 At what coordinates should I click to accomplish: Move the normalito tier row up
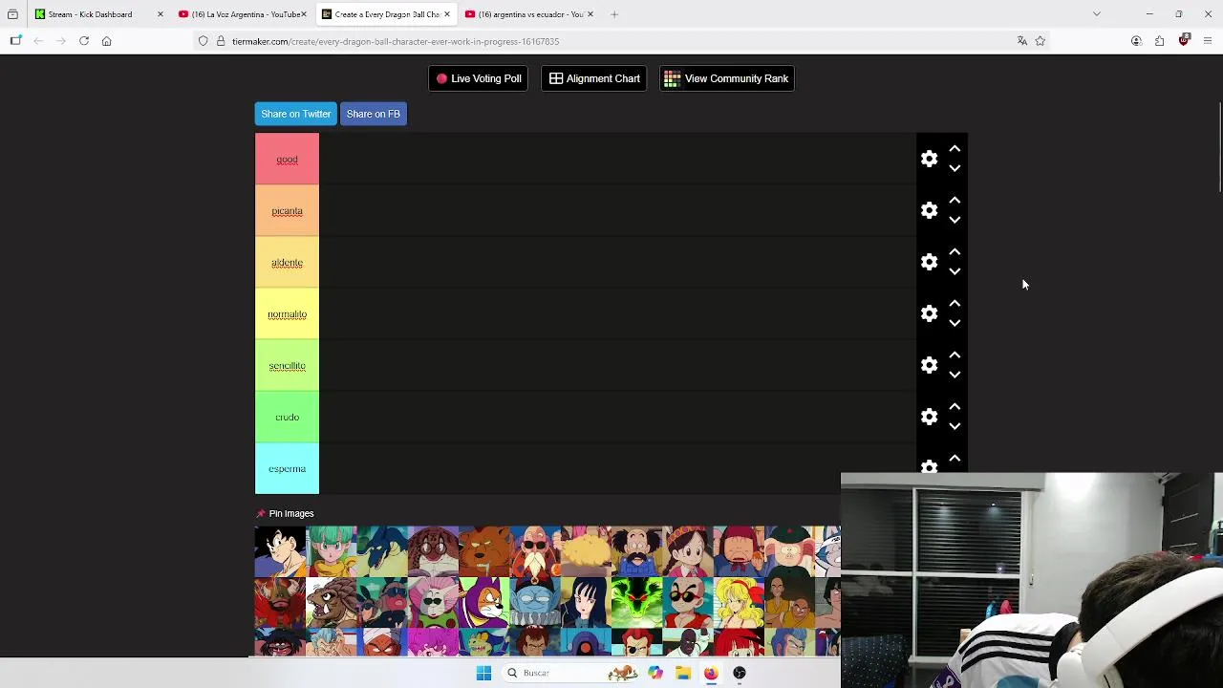pos(955,304)
